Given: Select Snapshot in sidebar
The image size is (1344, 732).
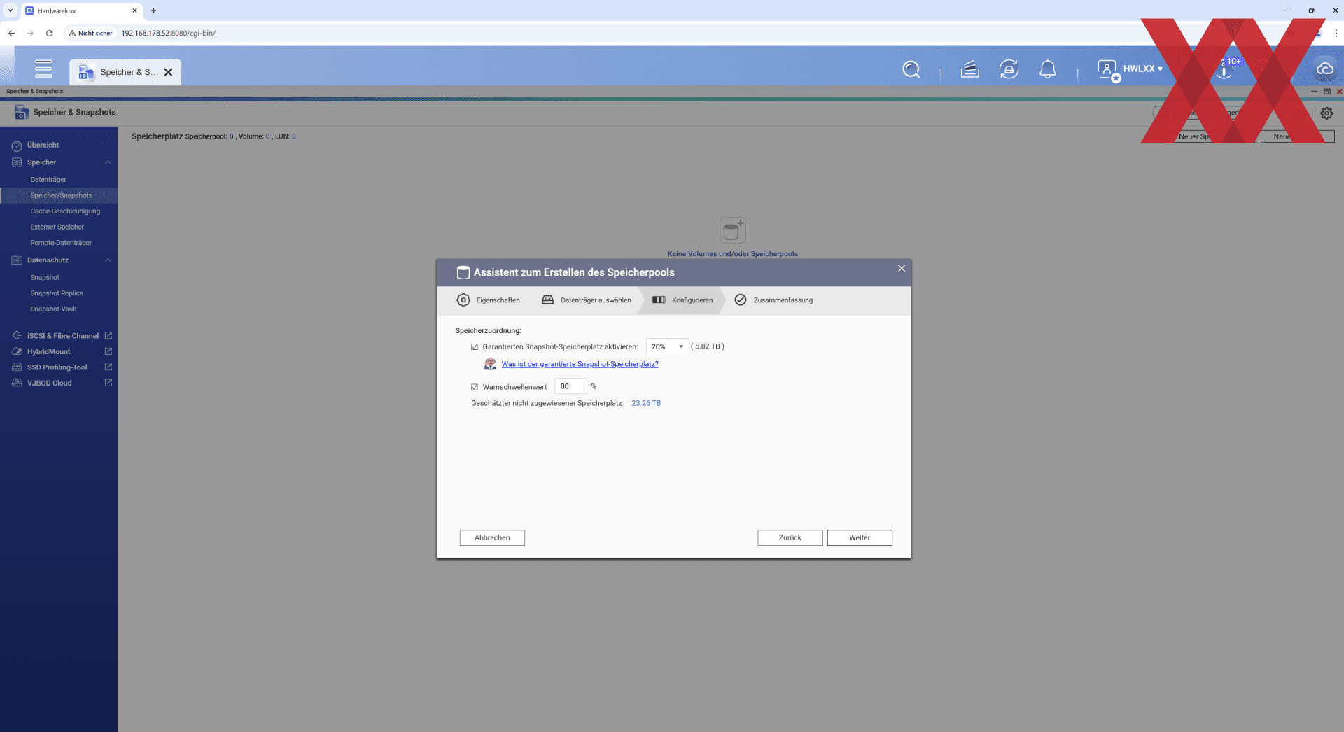Looking at the screenshot, I should (x=45, y=278).
